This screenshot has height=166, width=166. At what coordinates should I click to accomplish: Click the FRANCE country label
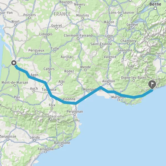pos(62,14)
